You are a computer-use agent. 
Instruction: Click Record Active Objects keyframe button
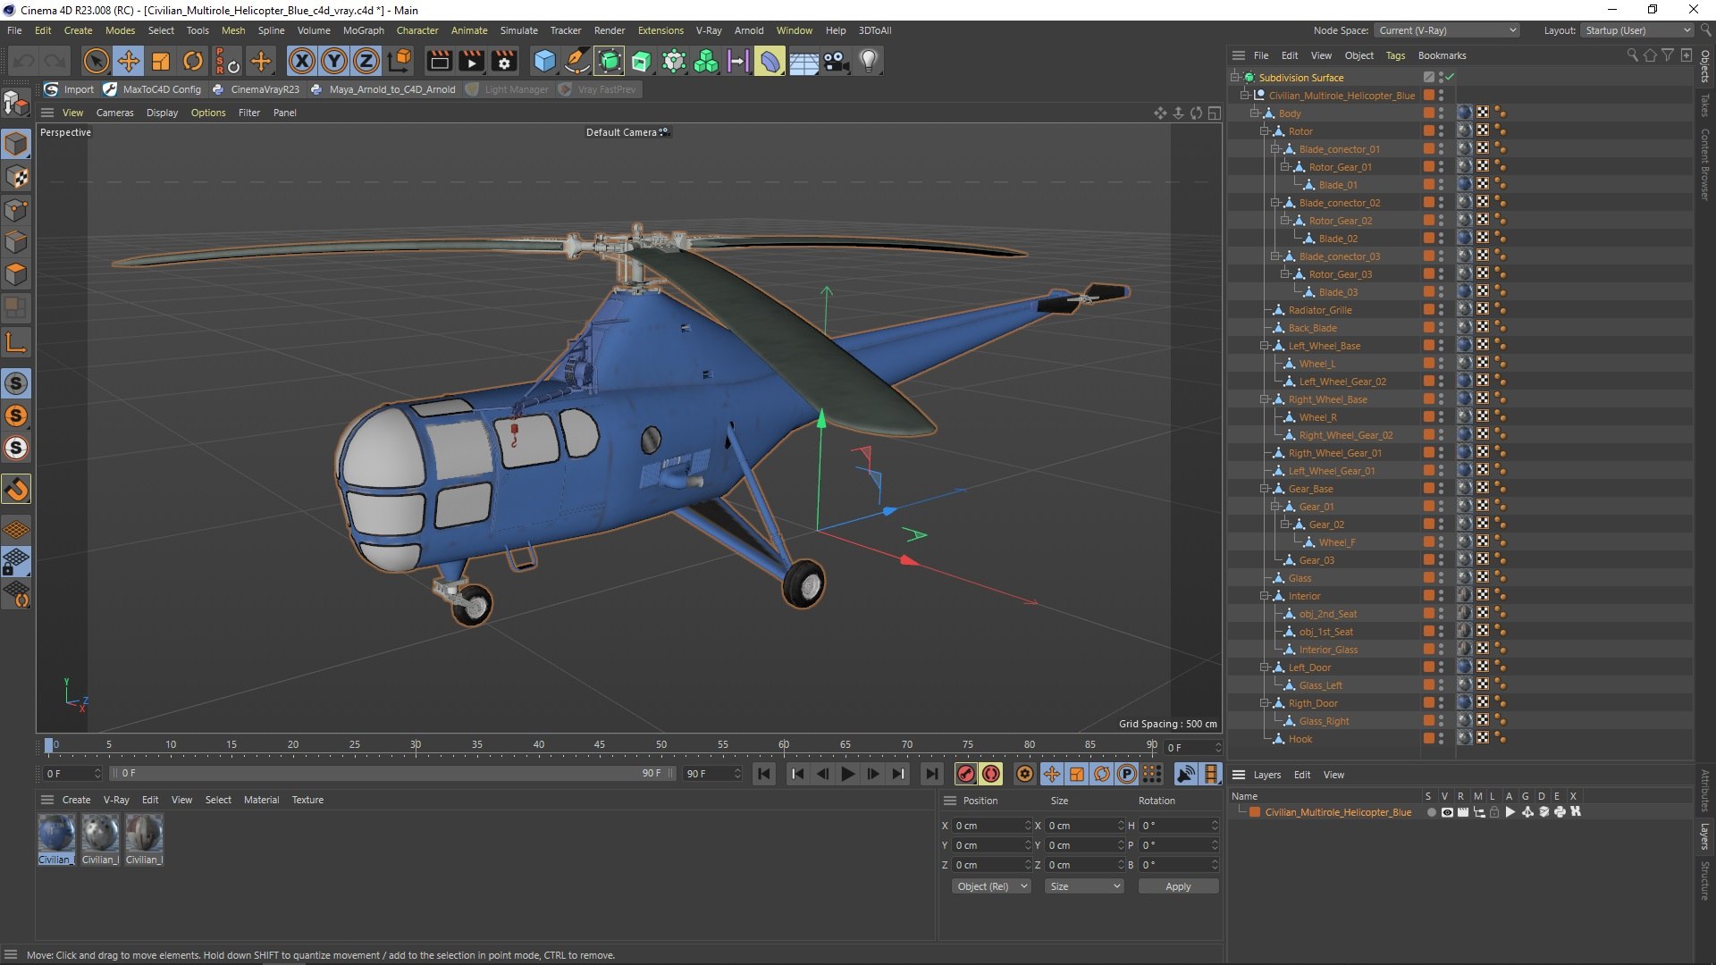[x=965, y=774]
